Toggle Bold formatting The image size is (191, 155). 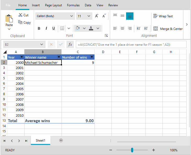point(39,28)
